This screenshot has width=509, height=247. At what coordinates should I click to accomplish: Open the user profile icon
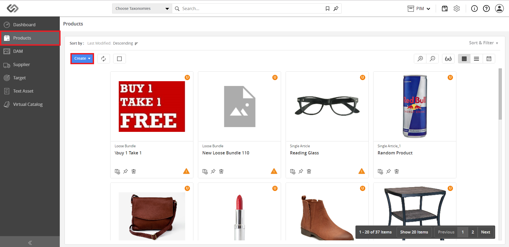coord(499,8)
